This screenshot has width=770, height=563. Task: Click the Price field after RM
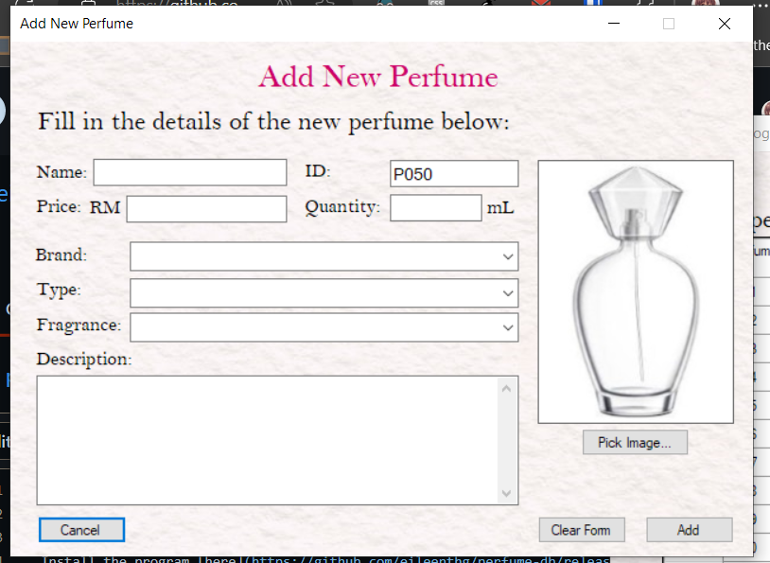pyautogui.click(x=206, y=208)
